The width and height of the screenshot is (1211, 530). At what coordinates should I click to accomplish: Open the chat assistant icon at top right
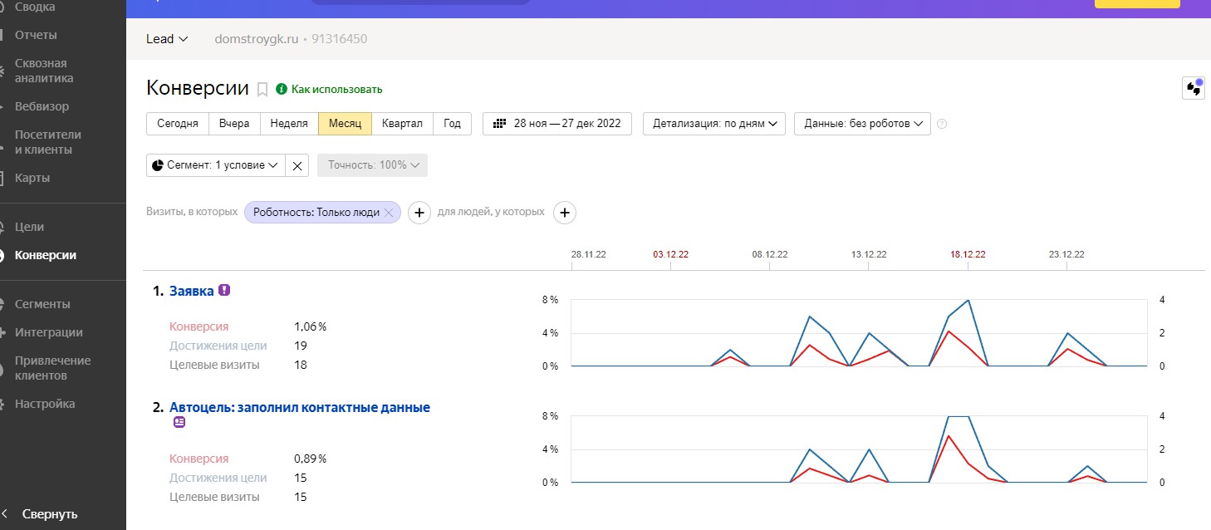pos(1194,87)
